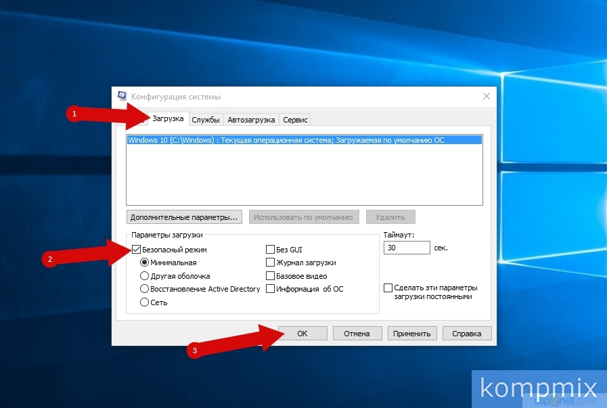This screenshot has height=408, width=607.
Task: Select the Windows 10 (C:\Windows) boot entry
Action: [x=305, y=140]
